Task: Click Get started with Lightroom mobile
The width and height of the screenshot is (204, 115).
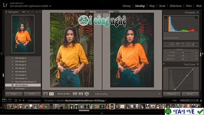Action: coord(31,6)
